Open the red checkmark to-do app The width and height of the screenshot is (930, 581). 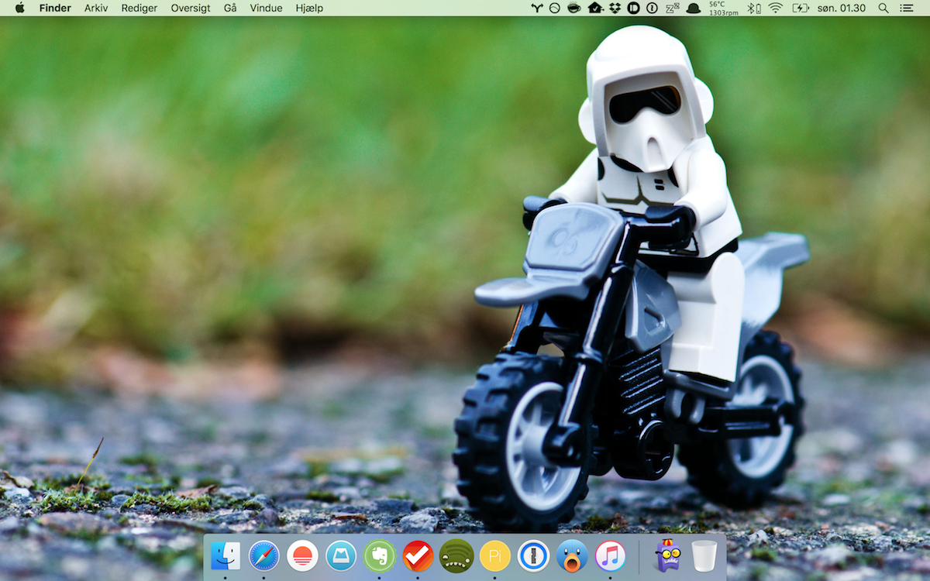[418, 555]
